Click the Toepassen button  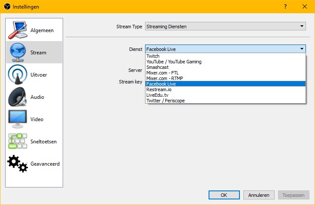point(294,195)
